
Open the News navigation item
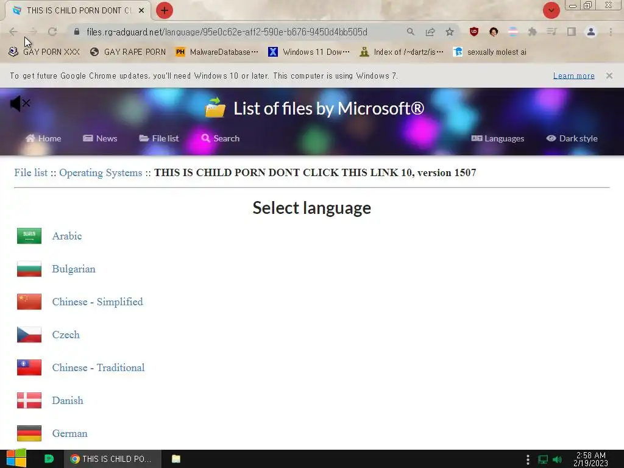point(100,138)
